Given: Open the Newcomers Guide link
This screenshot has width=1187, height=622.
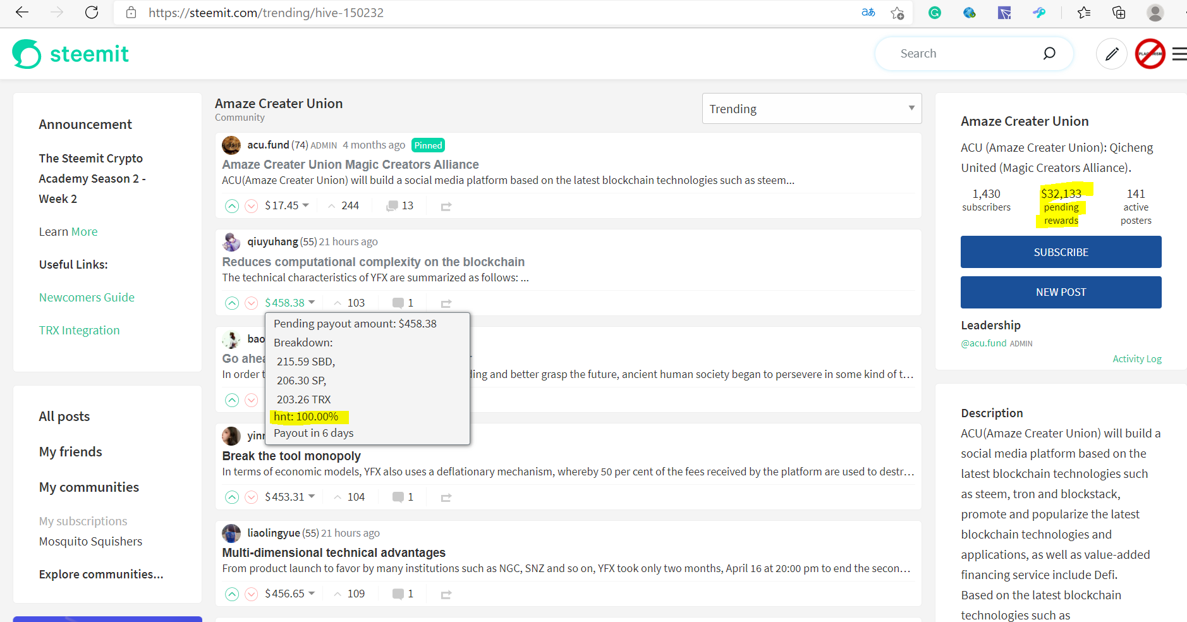Looking at the screenshot, I should point(87,298).
